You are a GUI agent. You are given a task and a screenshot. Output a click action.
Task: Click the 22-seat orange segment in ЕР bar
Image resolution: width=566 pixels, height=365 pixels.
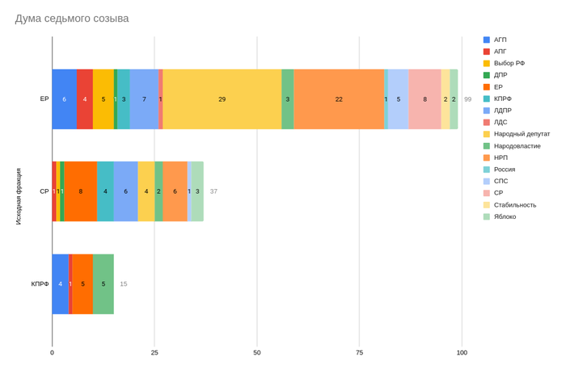pos(339,99)
